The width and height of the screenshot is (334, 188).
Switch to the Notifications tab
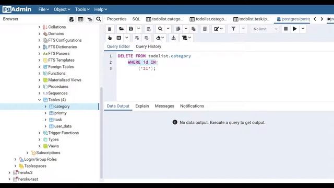[192, 106]
